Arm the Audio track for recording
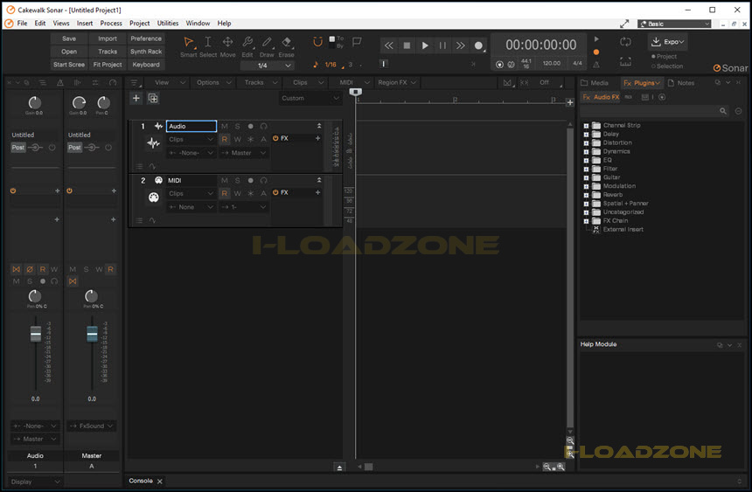 [250, 126]
